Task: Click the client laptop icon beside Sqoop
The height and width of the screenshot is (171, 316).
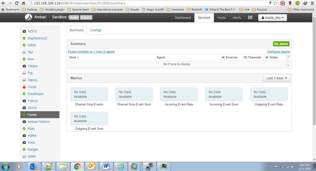Action: click(24, 80)
